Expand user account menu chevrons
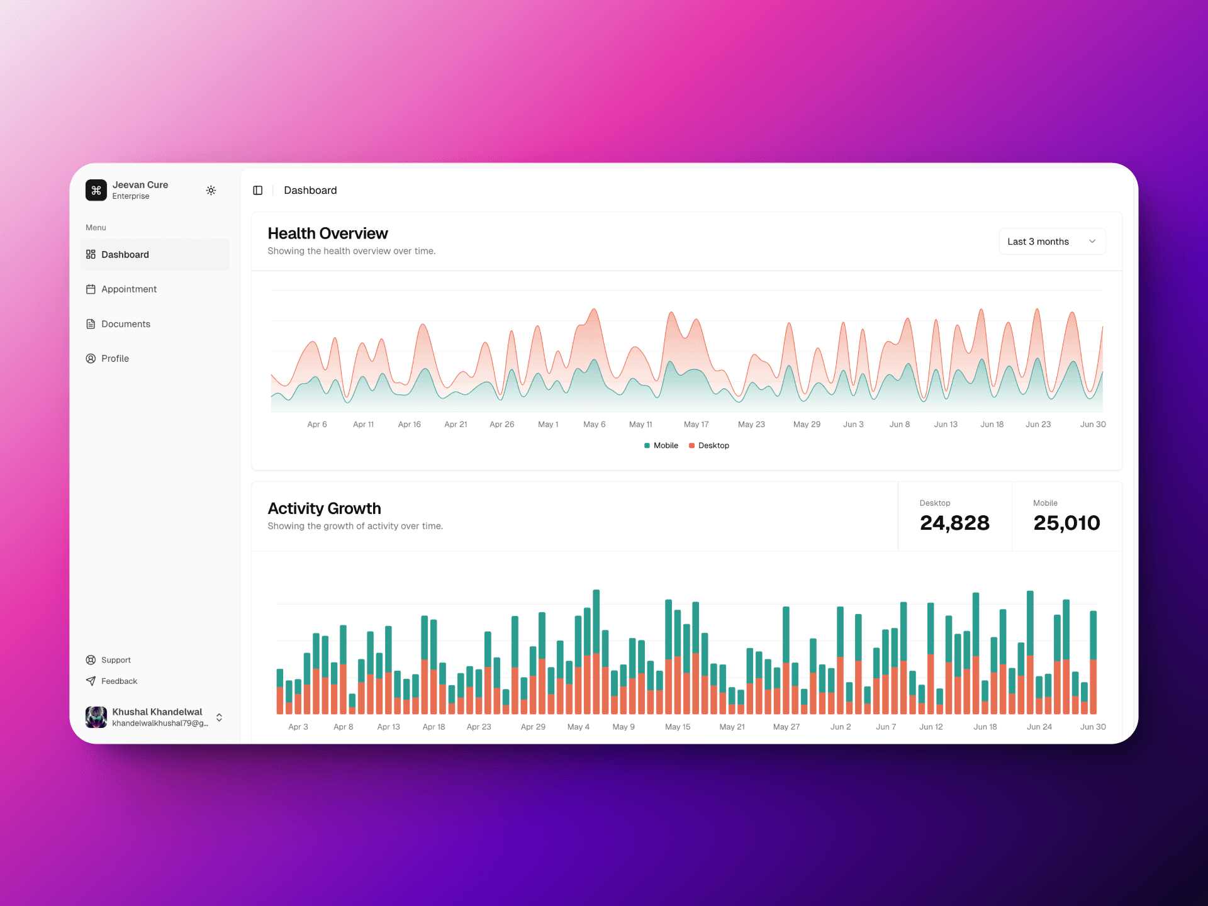 tap(219, 717)
